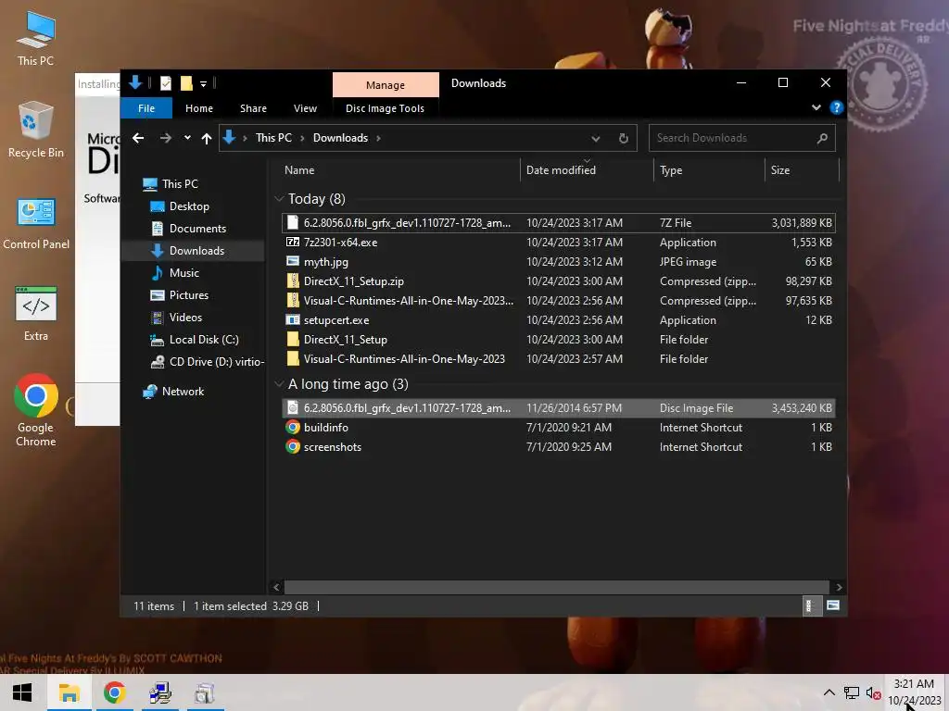Select Videos in navigation pane

(x=185, y=318)
